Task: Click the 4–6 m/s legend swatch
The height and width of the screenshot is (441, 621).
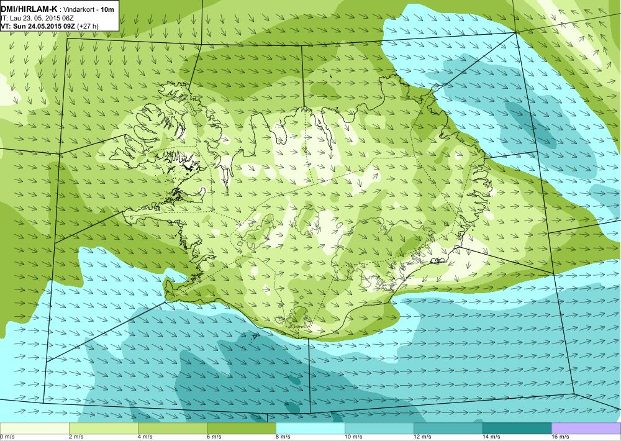Action: click(172, 429)
